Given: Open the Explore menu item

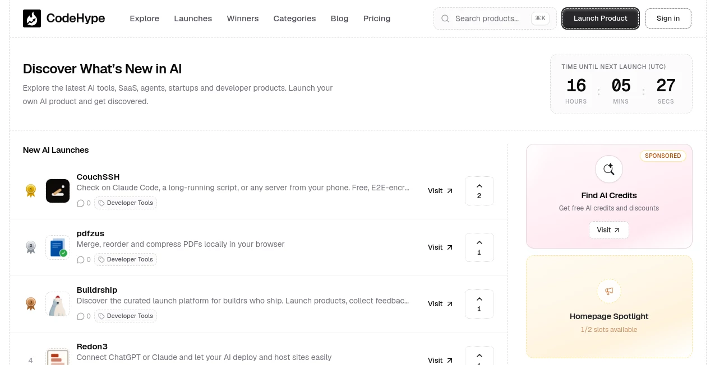Looking at the screenshot, I should coord(145,18).
